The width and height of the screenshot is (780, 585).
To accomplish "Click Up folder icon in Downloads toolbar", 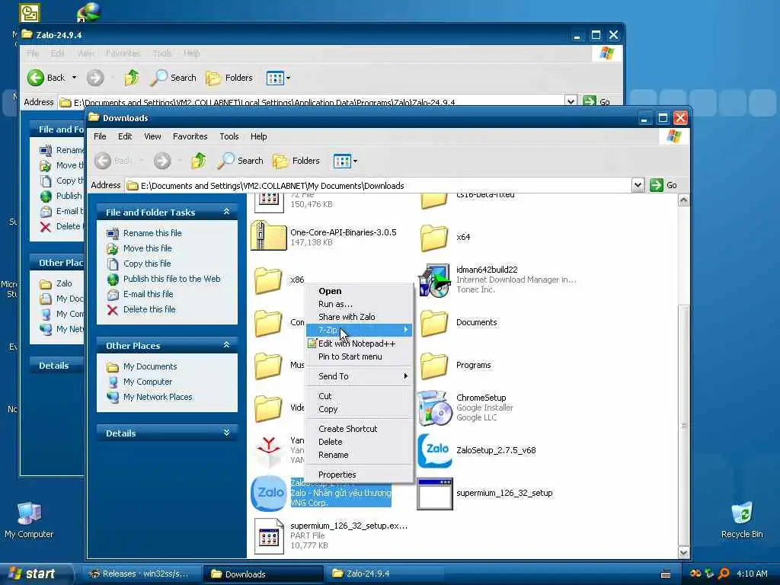I will pos(199,161).
